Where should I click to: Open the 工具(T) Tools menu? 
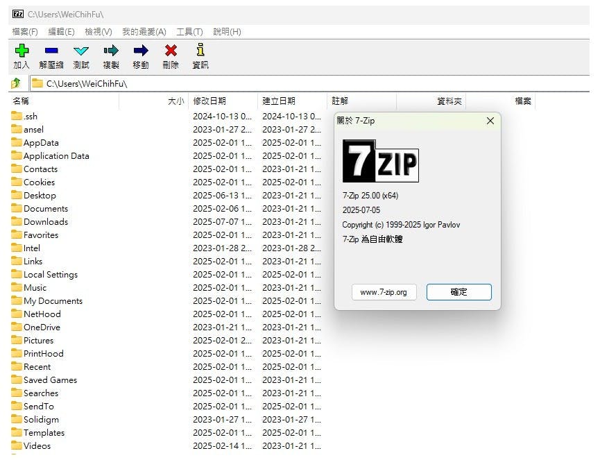pos(189,32)
